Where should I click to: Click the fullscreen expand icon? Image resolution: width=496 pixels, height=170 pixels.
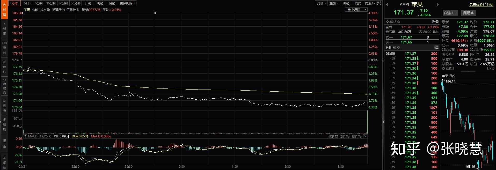click(379, 3)
